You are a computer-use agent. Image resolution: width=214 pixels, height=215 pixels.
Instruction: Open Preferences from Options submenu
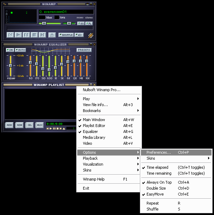click(x=176, y=152)
